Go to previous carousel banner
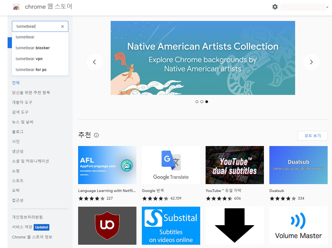Screen dimensions: 332x248 click(94, 62)
